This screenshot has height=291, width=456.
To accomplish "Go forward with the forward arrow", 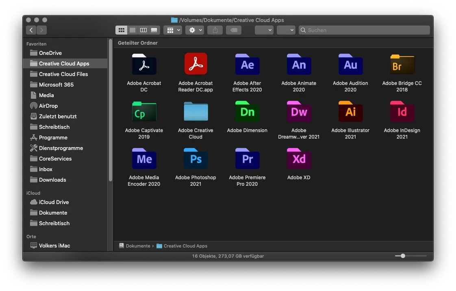I will 41,30.
